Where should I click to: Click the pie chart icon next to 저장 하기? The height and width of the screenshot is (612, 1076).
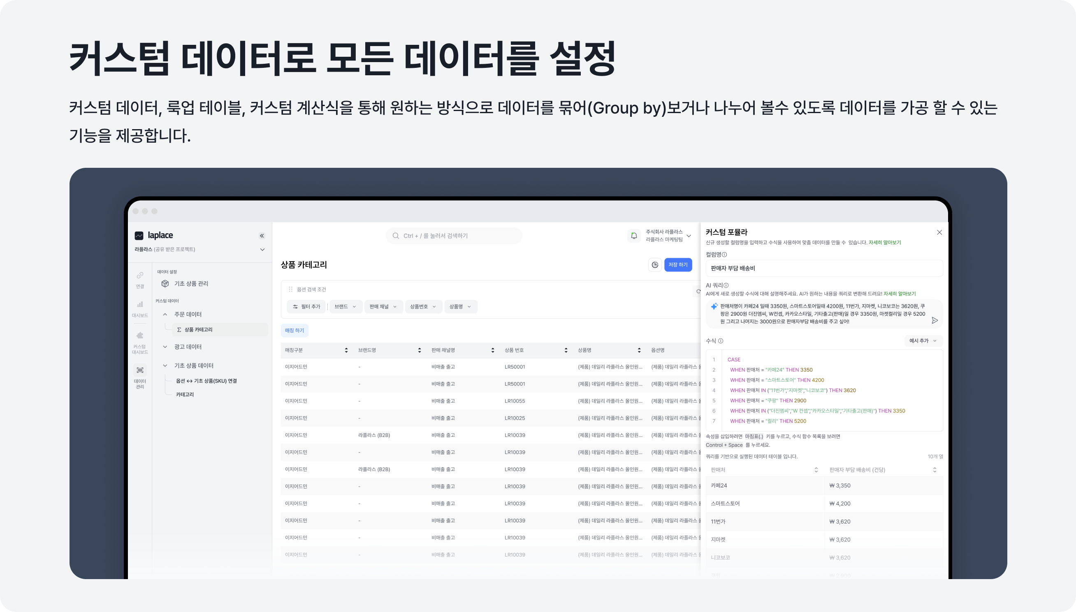click(x=655, y=265)
